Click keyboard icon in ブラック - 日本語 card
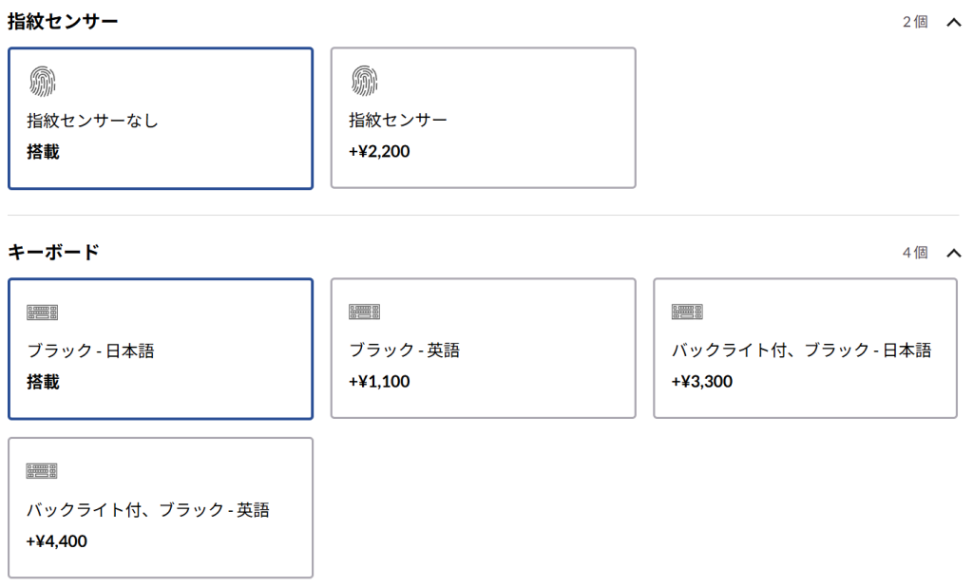 click(x=42, y=312)
